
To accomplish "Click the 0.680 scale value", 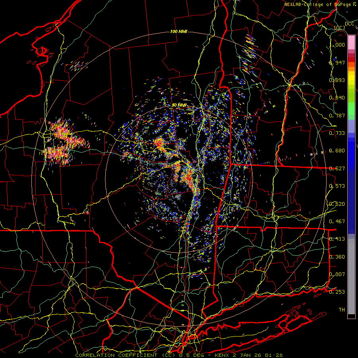I will [337, 151].
